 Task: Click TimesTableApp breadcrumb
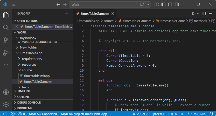point(88,21)
